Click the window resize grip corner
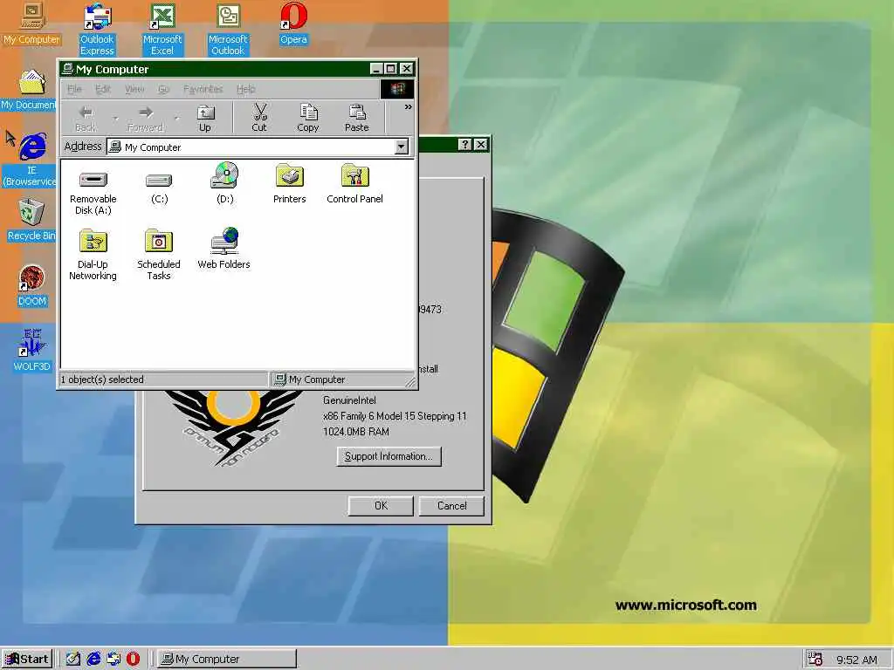Viewport: 894px width, 670px height. point(410,382)
